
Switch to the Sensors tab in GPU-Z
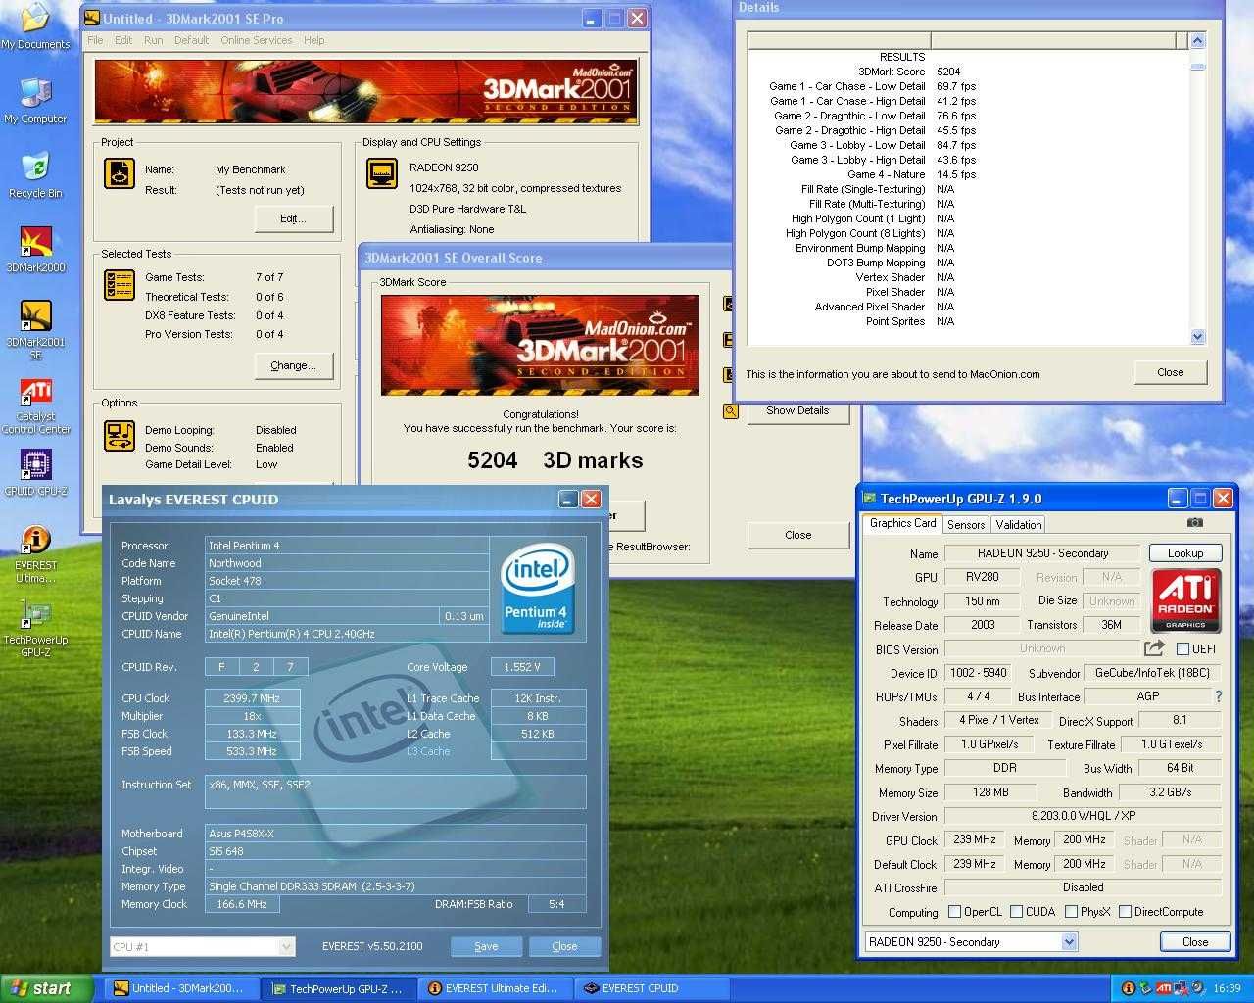click(x=966, y=525)
